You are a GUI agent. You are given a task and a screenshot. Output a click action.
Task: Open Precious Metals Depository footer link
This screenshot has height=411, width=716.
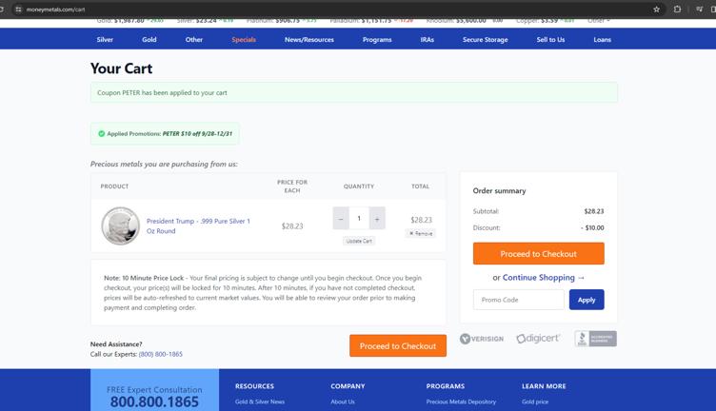(x=461, y=401)
